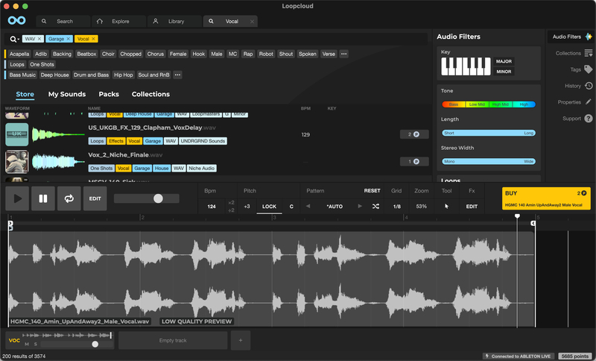Toggle the MAJOR key filter
The image size is (596, 361).
click(504, 61)
